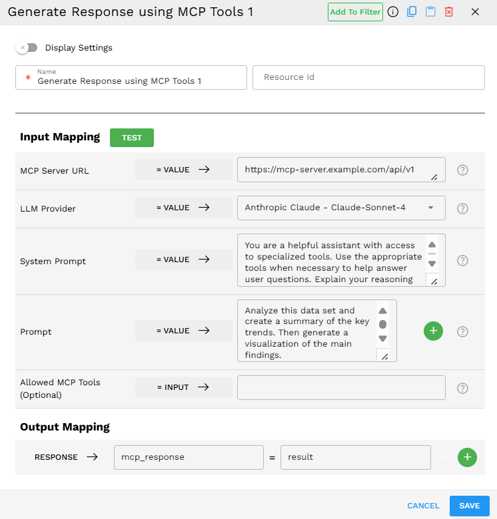The image size is (497, 519).
Task: Open help for LLM Provider field
Action: tap(463, 208)
